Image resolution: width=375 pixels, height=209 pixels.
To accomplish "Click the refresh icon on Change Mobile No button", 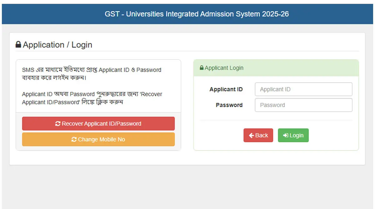I will pyautogui.click(x=74, y=139).
